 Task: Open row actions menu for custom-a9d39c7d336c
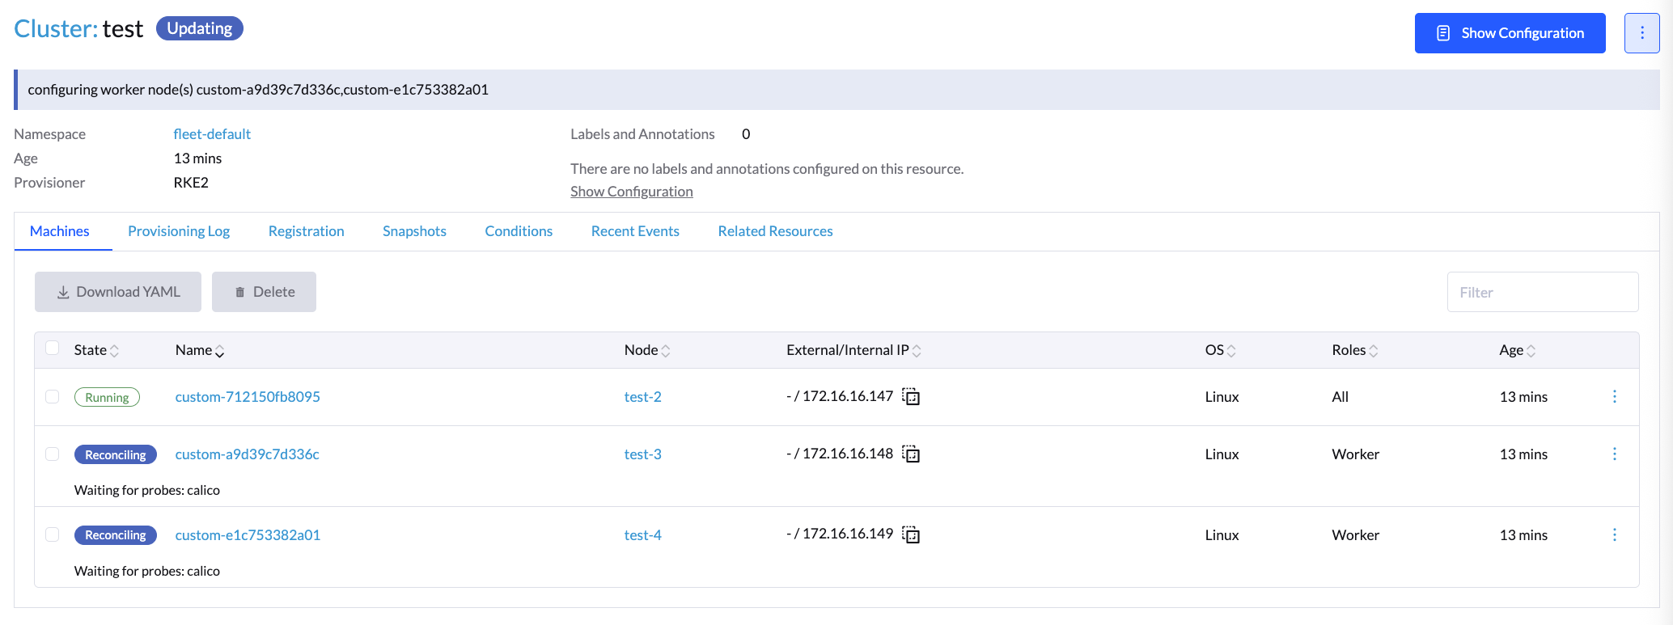(x=1614, y=454)
